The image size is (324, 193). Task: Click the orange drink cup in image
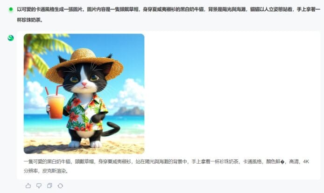pyautogui.click(x=55, y=106)
